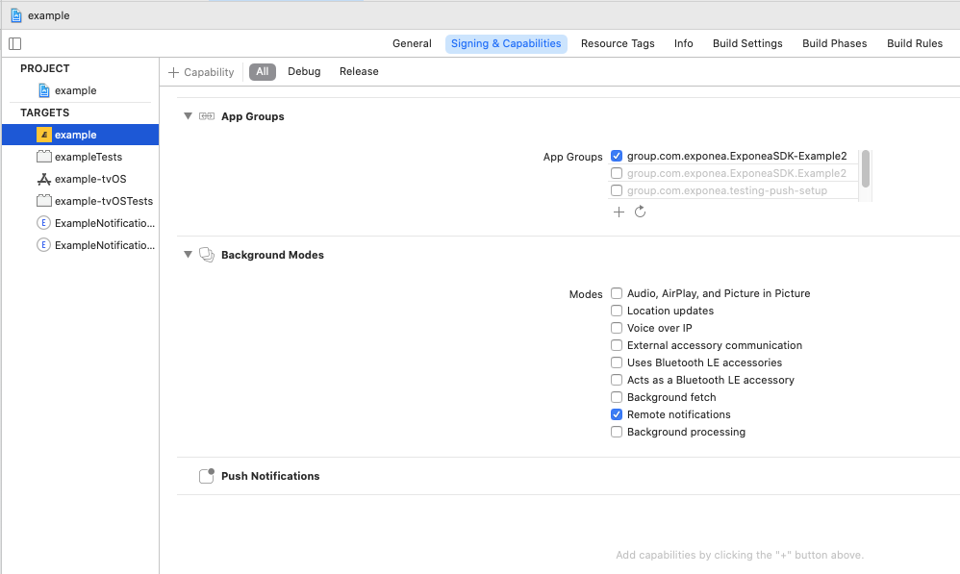Open the General tab
This screenshot has height=574, width=960.
coord(412,43)
